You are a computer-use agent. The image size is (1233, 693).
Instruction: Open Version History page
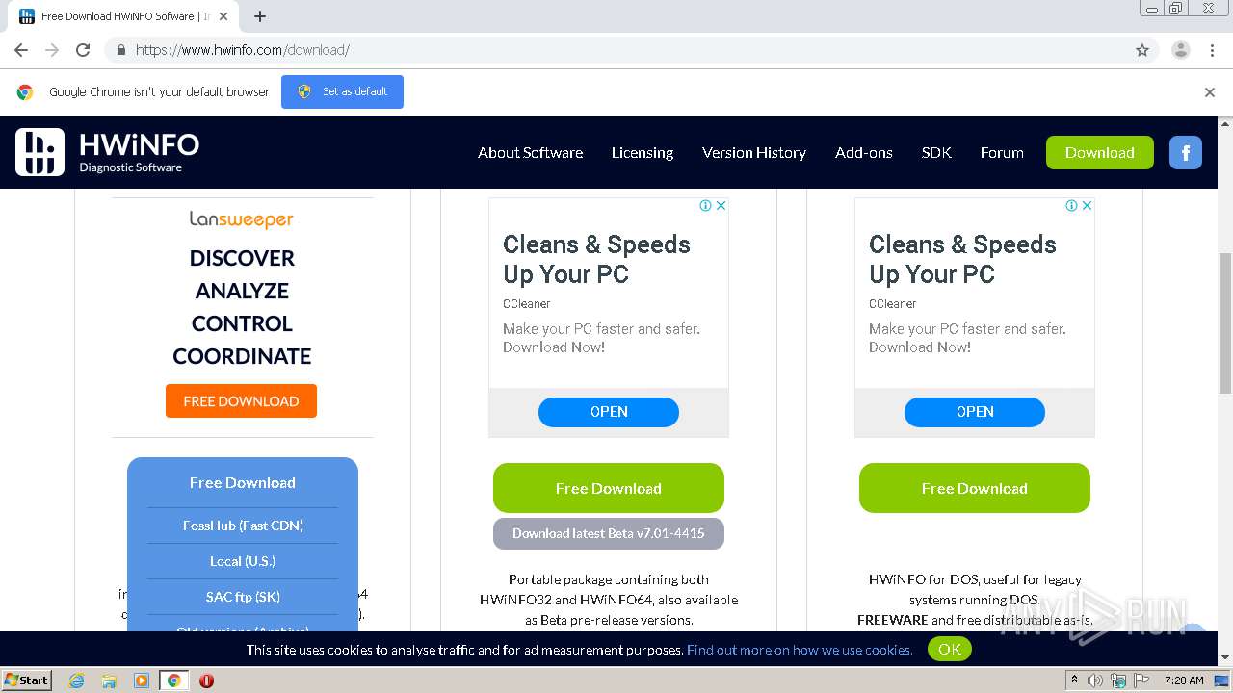[754, 152]
